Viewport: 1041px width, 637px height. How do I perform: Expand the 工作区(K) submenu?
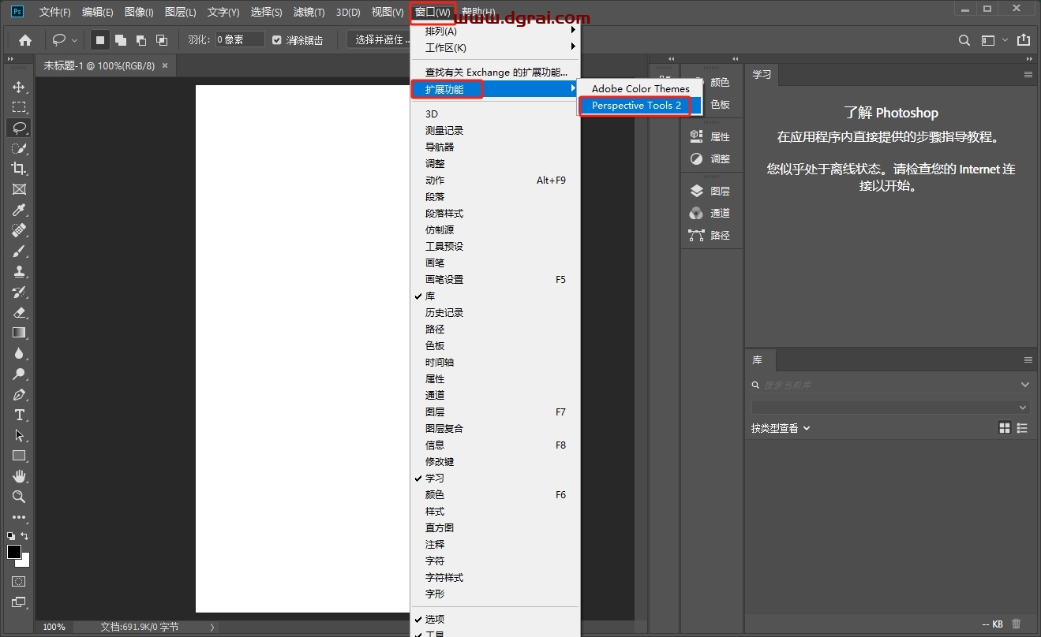(x=495, y=48)
